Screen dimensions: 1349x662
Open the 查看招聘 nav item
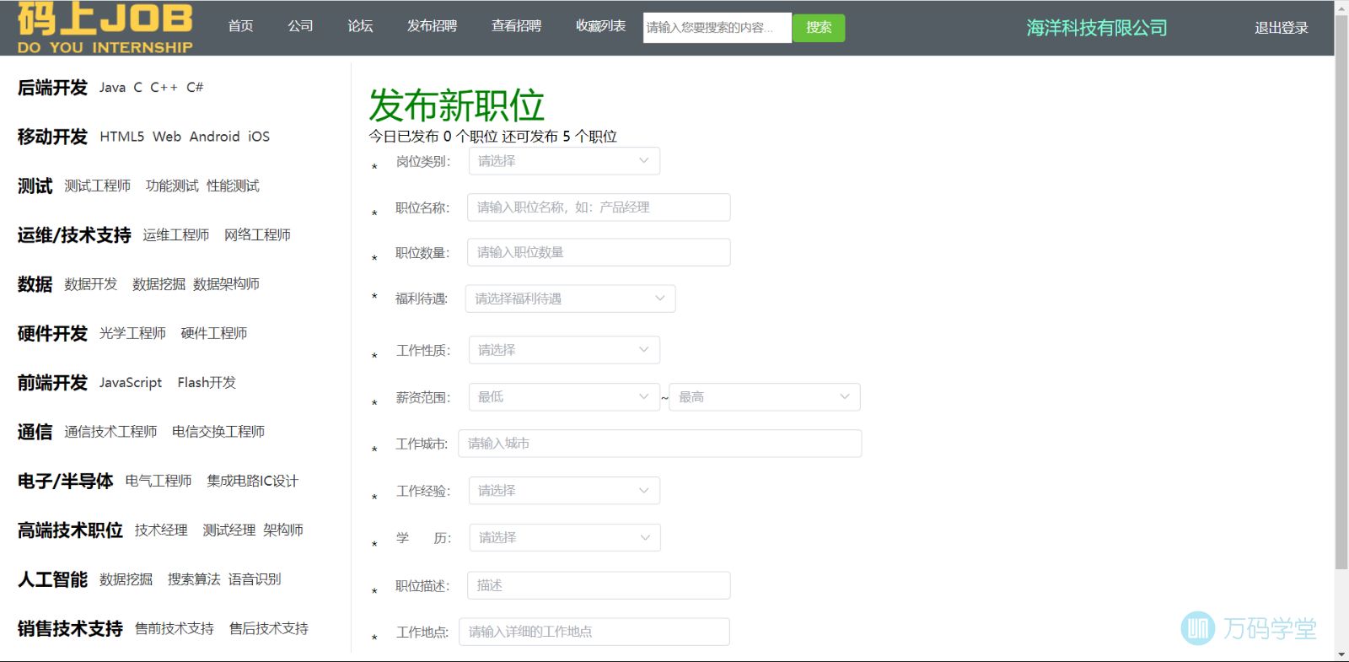tap(516, 26)
